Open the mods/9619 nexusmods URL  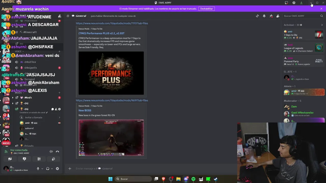click(x=112, y=100)
